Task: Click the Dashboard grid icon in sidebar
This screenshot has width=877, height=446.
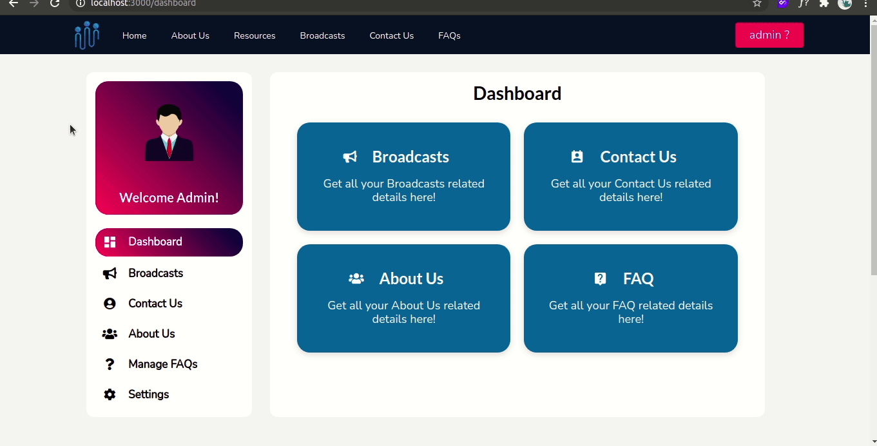Action: [110, 242]
